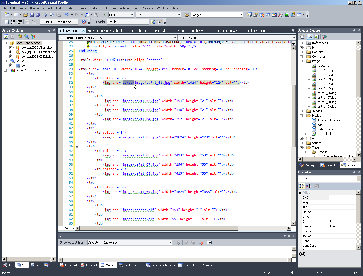Image resolution: width=363 pixels, height=276 pixels.
Task: Click the Cut scissors icon
Action: [x=46, y=15]
